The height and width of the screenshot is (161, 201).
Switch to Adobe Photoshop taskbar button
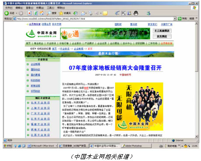(x=136, y=146)
